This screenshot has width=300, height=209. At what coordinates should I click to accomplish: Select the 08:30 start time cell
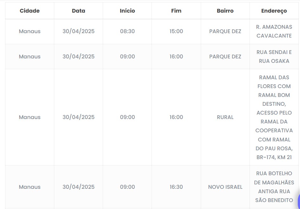(x=127, y=31)
